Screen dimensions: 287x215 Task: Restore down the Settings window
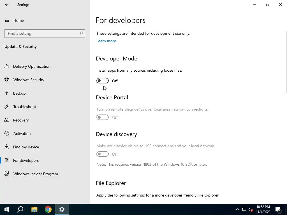(x=268, y=4)
